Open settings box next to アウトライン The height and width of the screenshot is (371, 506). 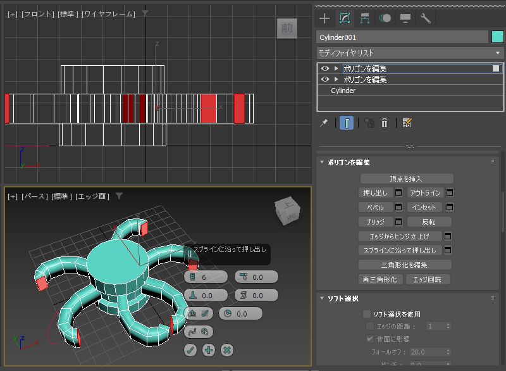[450, 192]
